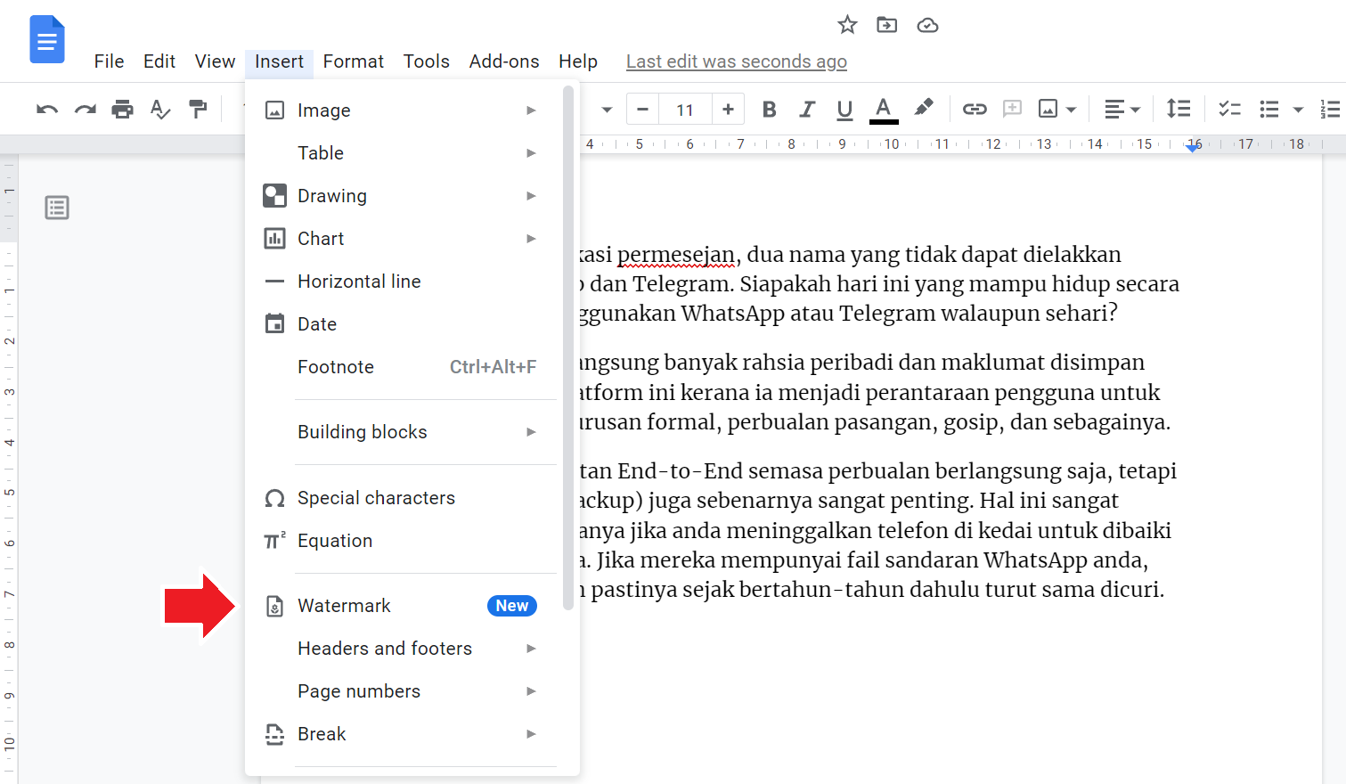This screenshot has height=784, width=1346.
Task: Click the Insert link icon
Action: pos(974,110)
